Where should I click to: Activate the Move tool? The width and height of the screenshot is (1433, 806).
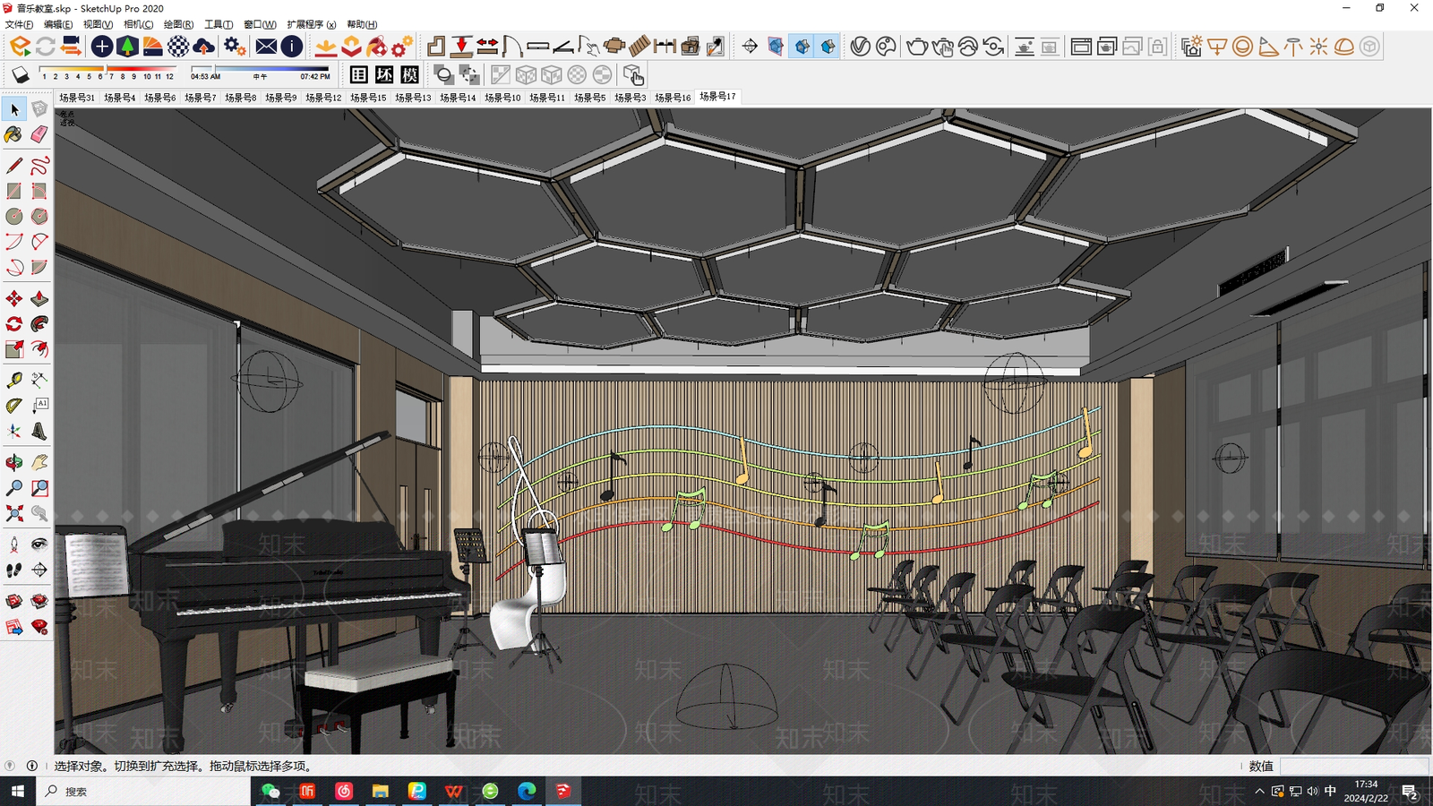coord(14,298)
